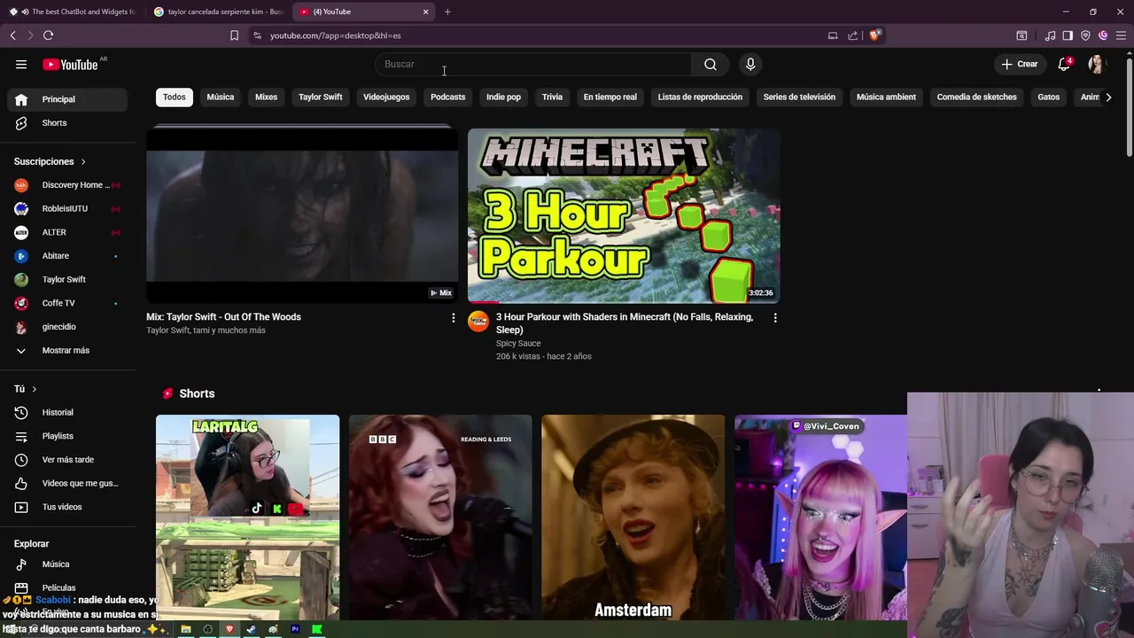Switch to the taylor cancelada serpiente kim tab
Screen dimensions: 1134x638
[219, 12]
